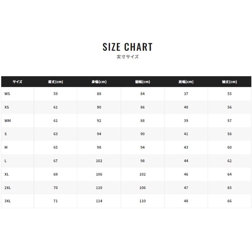Click the サイズ column header
Screen dimensions: 252x252
pos(17,82)
